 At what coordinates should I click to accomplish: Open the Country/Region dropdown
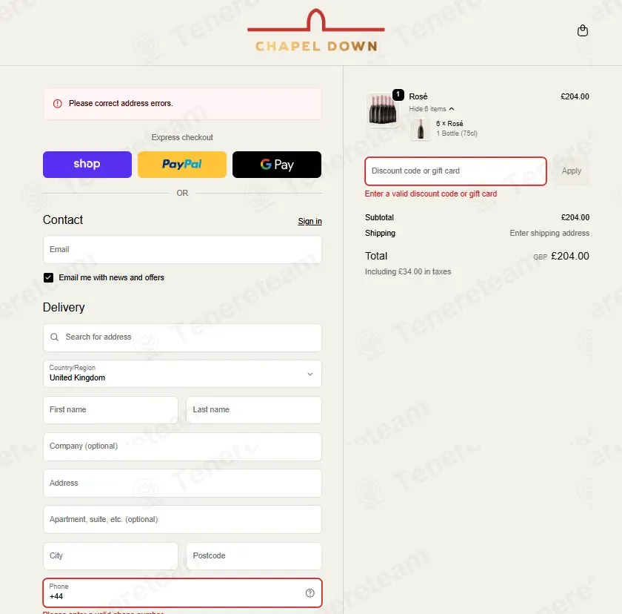[182, 374]
